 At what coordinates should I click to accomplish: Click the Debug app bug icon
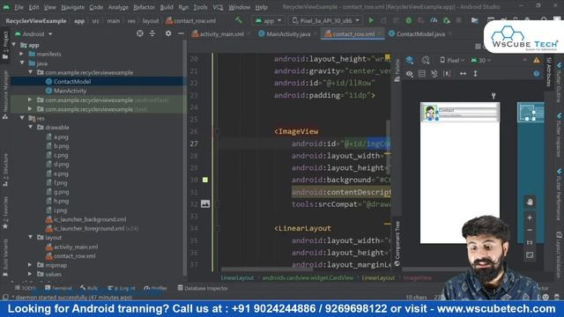[409, 20]
